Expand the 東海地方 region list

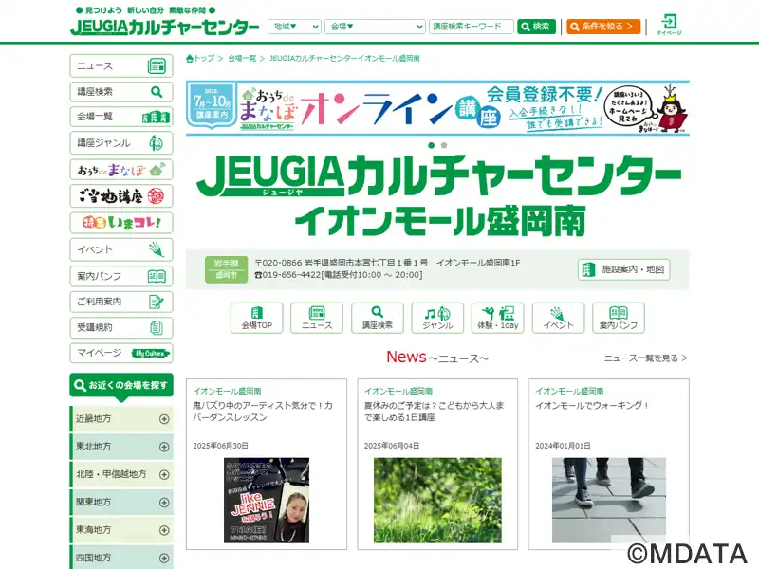pyautogui.click(x=121, y=530)
